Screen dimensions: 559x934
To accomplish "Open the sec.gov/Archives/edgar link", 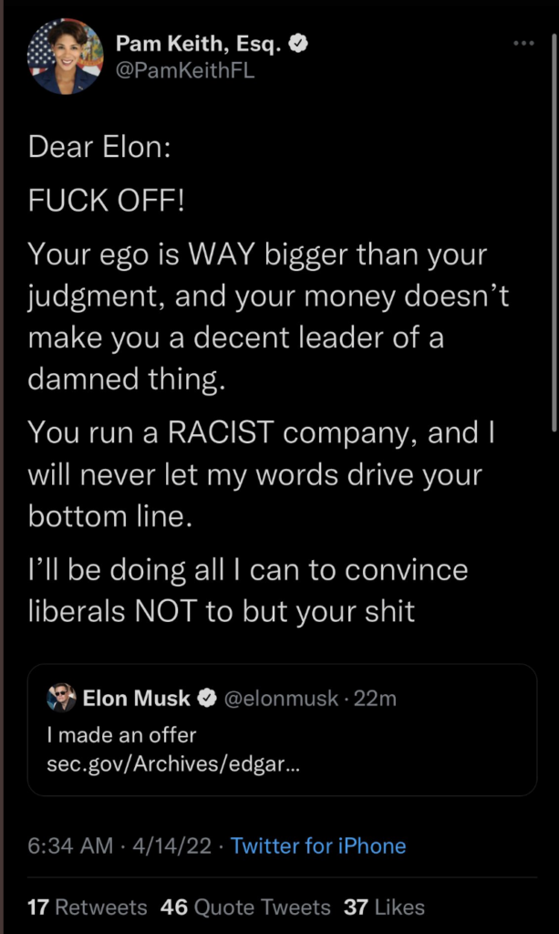I will pyautogui.click(x=173, y=763).
